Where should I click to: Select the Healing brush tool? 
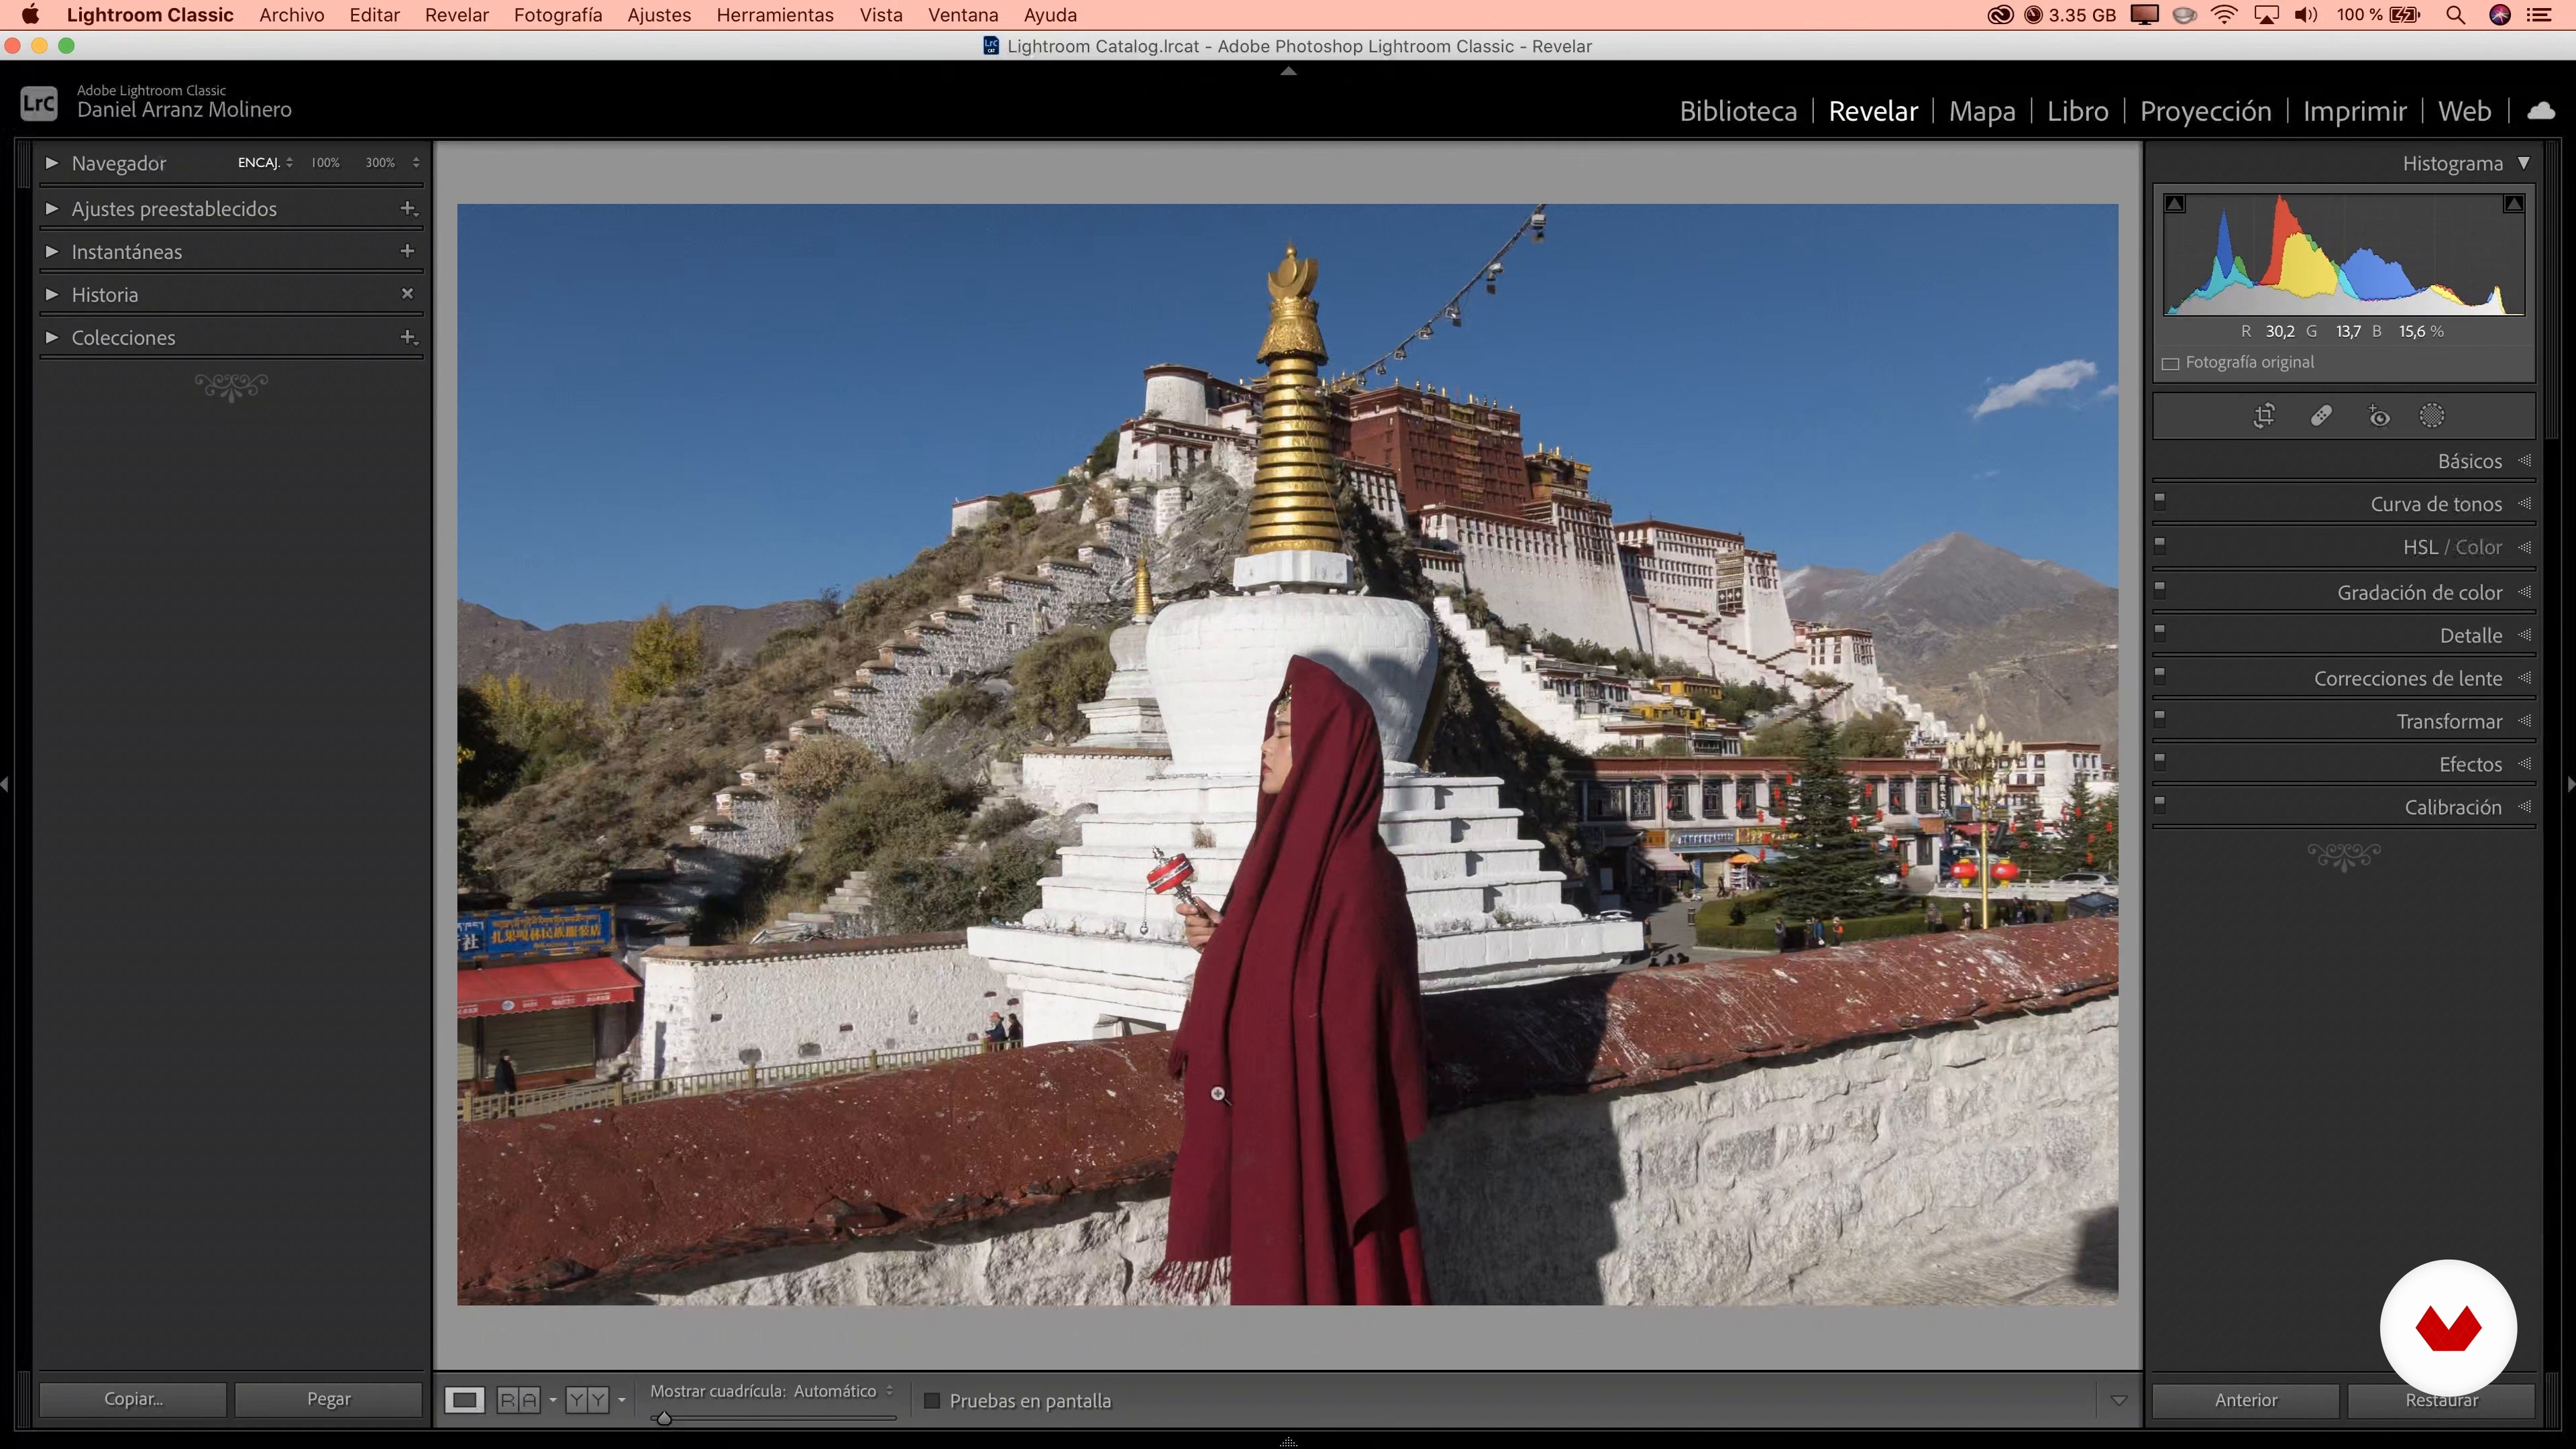(x=2321, y=416)
